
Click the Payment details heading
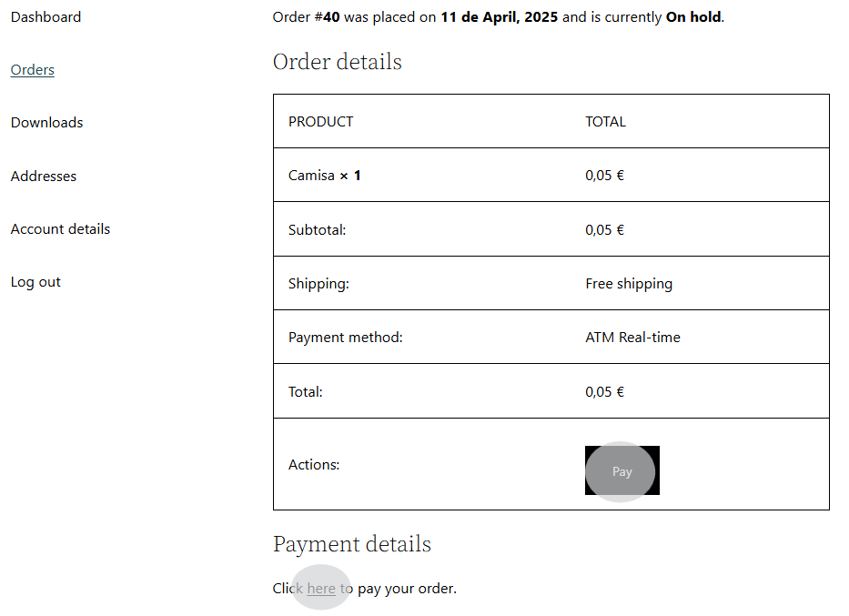pyautogui.click(x=351, y=544)
